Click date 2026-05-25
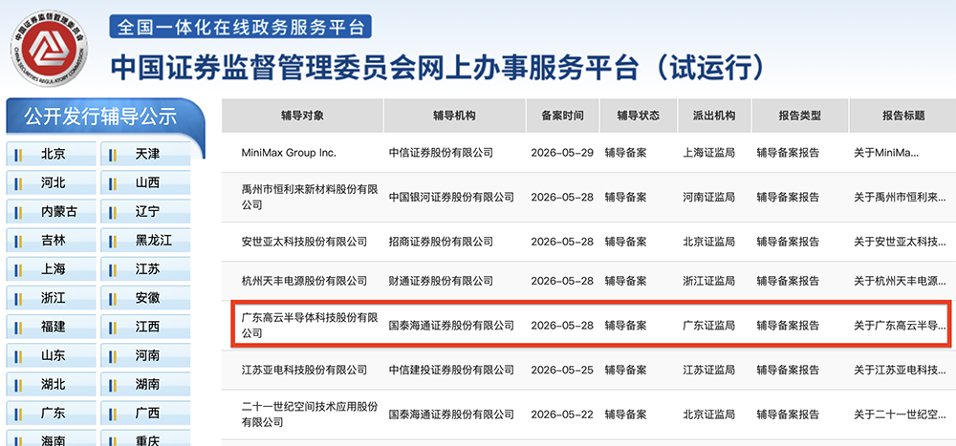The image size is (956, 446). 562,370
